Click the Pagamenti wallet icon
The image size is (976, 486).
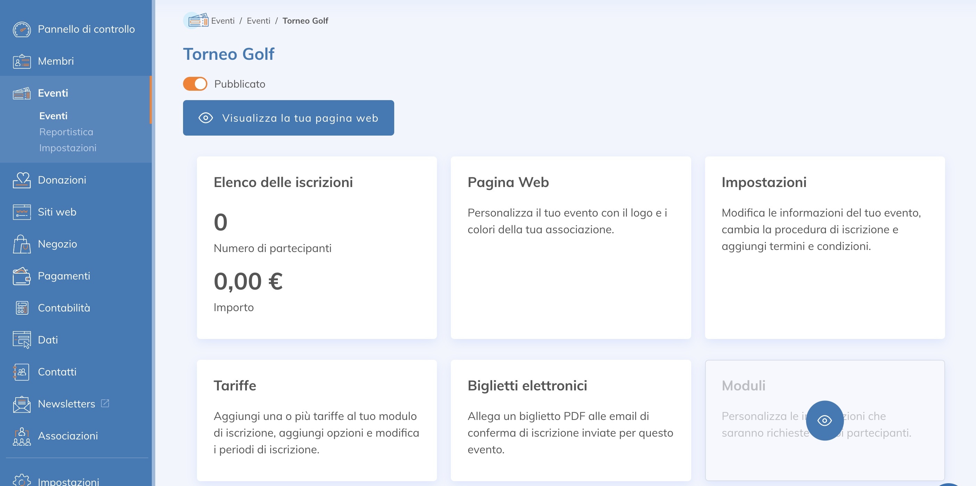(x=22, y=276)
